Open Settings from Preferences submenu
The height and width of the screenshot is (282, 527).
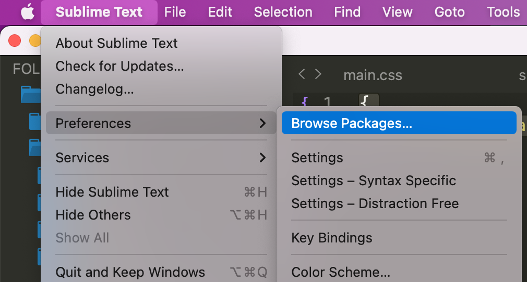[317, 158]
